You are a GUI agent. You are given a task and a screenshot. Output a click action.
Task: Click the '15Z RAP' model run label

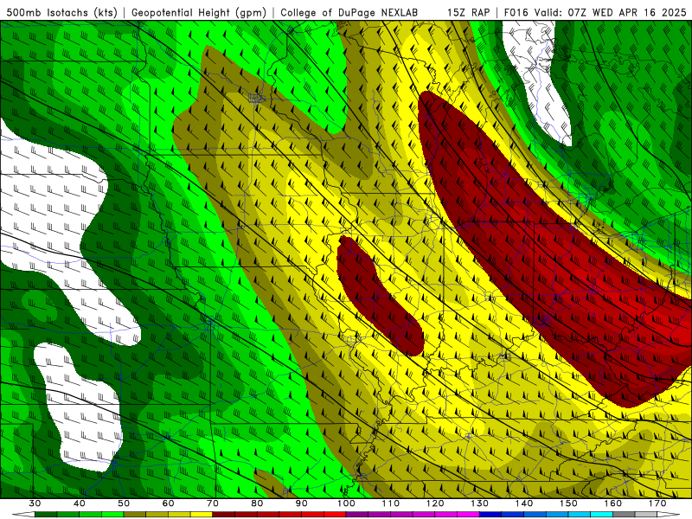[x=468, y=13]
